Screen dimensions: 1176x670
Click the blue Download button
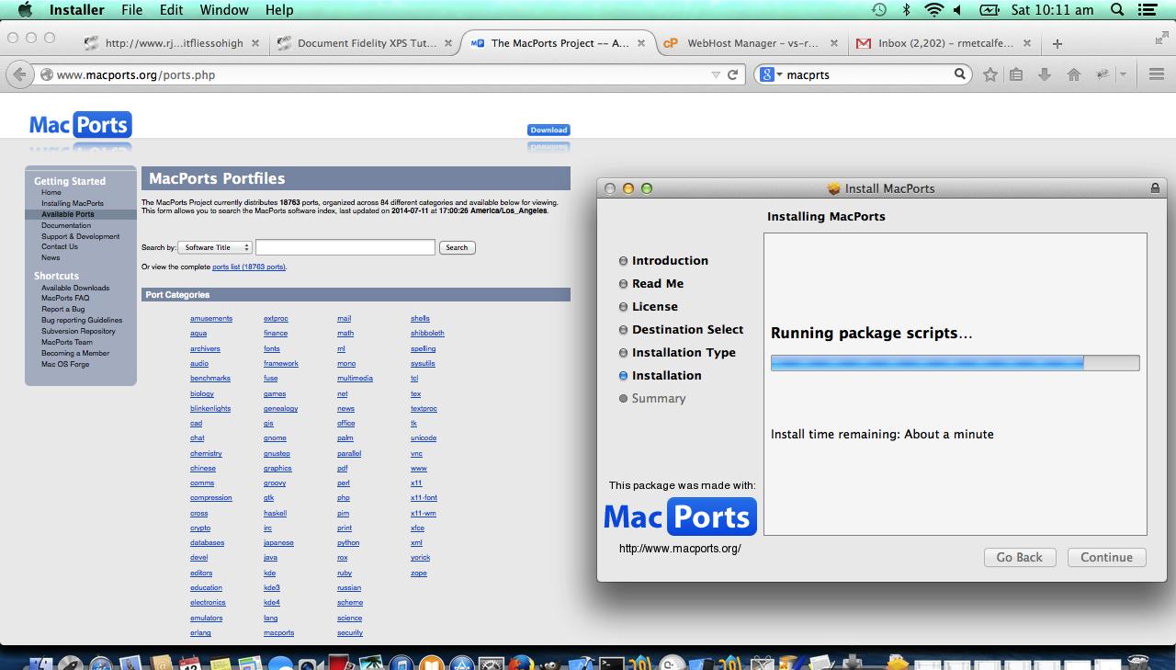[548, 130]
